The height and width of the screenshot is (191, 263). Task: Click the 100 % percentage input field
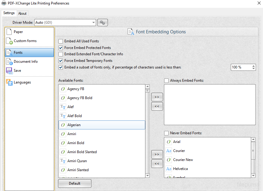(x=241, y=67)
